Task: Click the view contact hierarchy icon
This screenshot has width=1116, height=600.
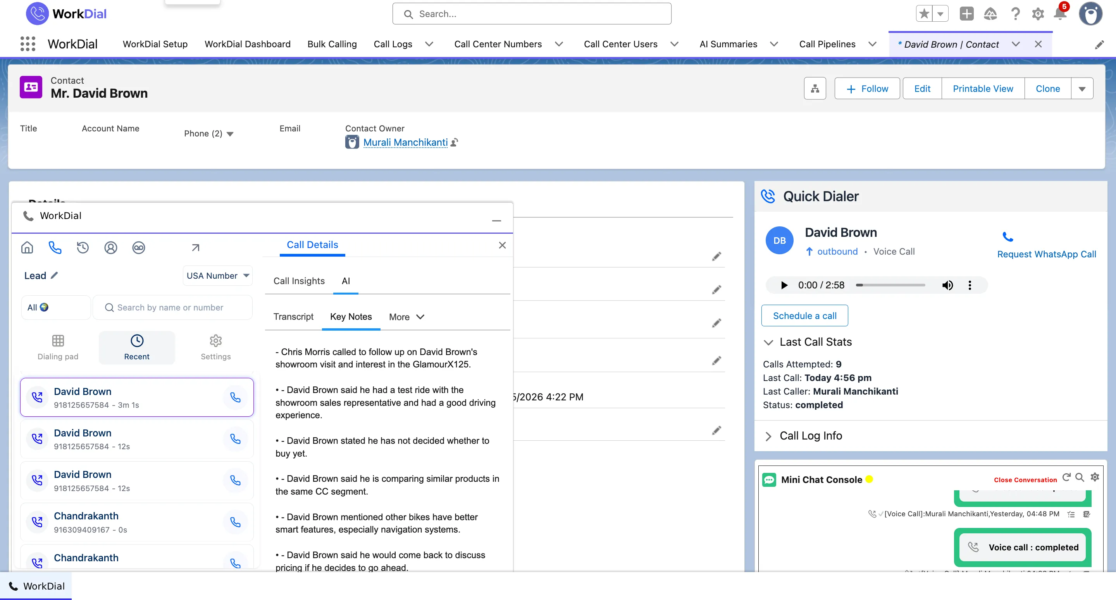Action: click(815, 88)
